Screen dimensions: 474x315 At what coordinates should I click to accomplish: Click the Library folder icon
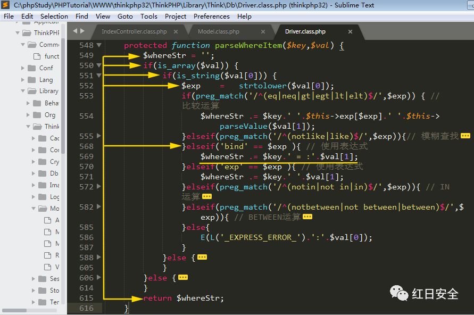[32, 91]
